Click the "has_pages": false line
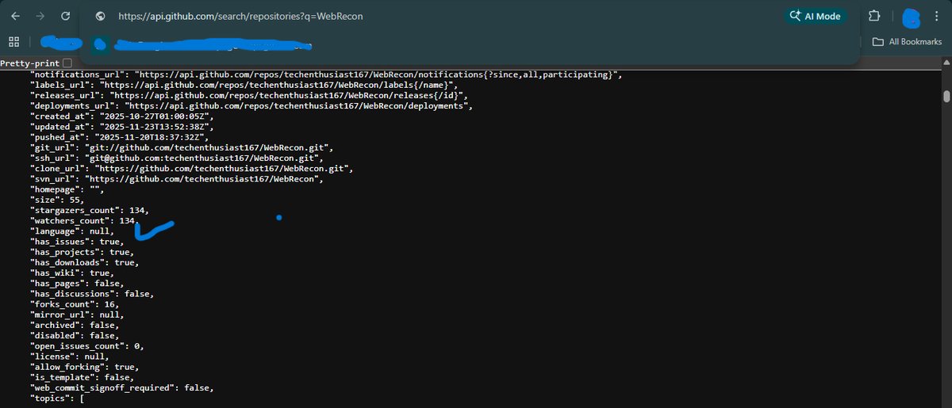Viewport: 952px width, 408px height. click(x=76, y=283)
